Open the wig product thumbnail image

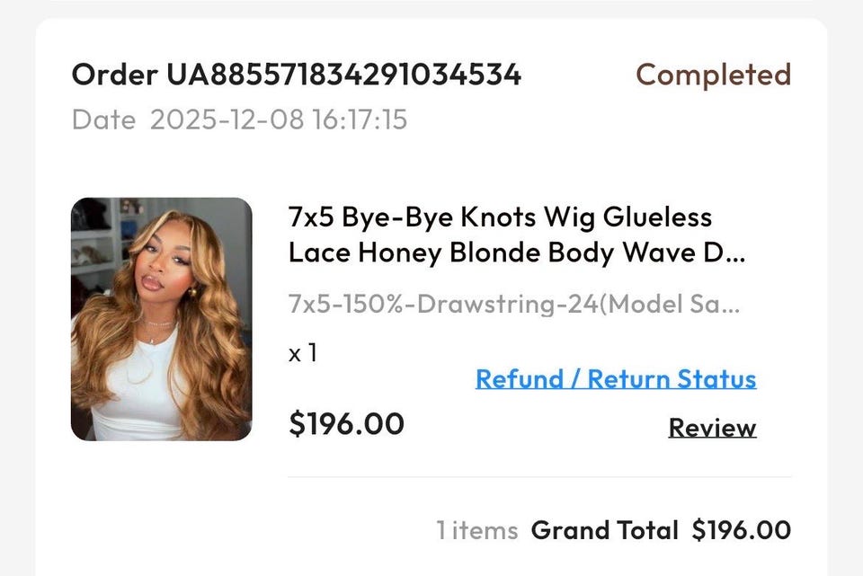point(162,319)
